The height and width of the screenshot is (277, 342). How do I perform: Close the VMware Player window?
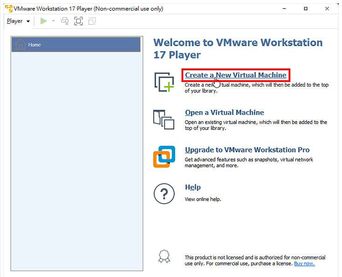[x=327, y=9]
